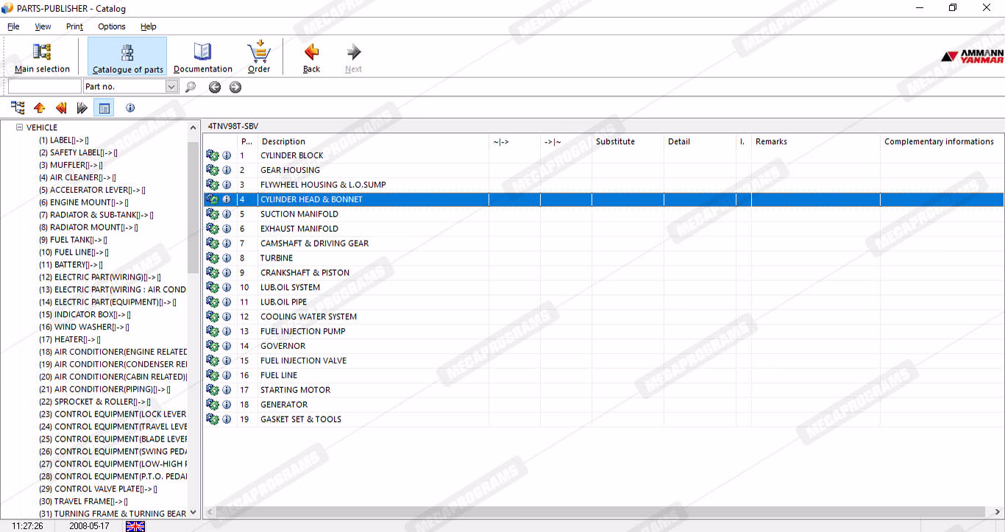Click the UK flag language icon
Image resolution: width=1005 pixels, height=532 pixels.
click(x=135, y=526)
